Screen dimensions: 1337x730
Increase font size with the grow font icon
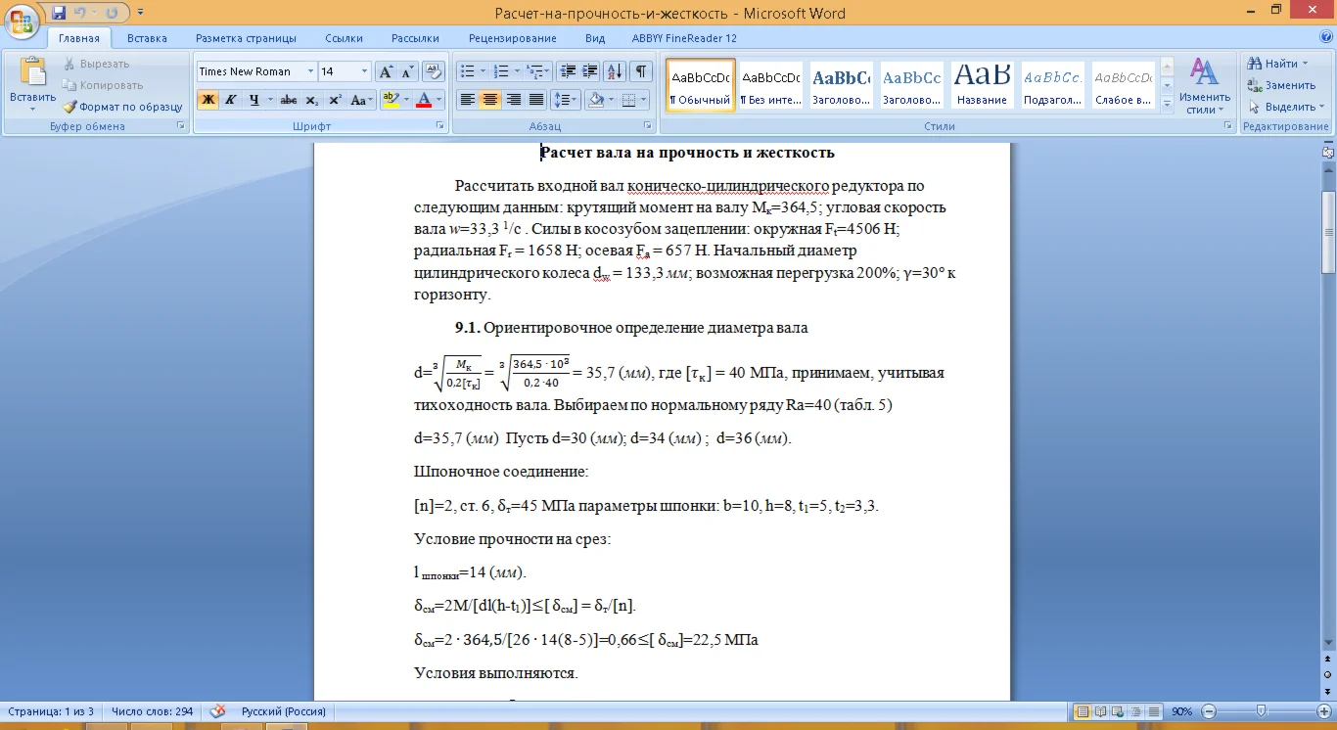point(386,71)
